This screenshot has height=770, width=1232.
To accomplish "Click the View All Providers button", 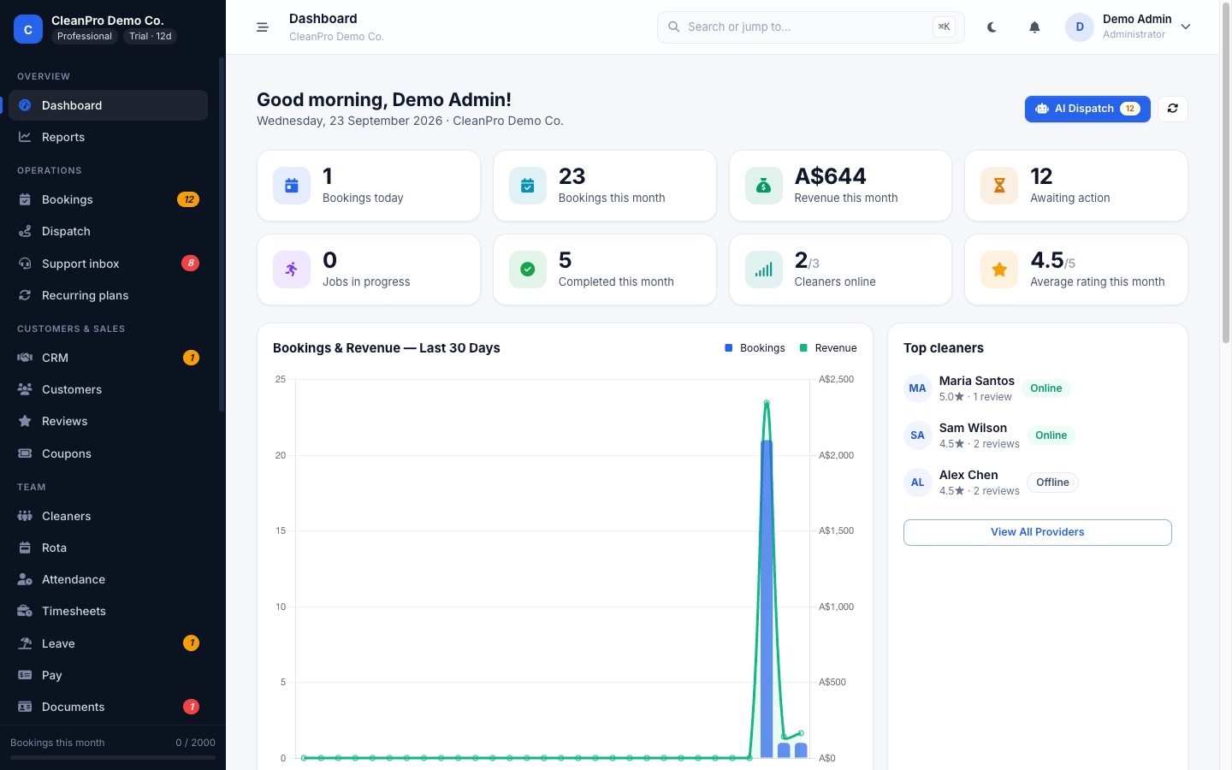I will click(1038, 532).
